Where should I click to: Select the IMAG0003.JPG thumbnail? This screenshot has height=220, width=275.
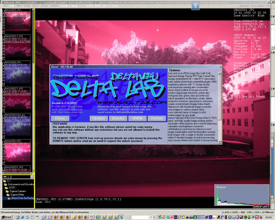pyautogui.click(x=17, y=151)
